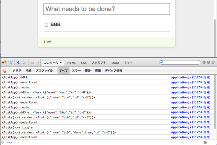Open application.js link on c-0.render row
The height and width of the screenshot is (145, 217).
(x=191, y=97)
